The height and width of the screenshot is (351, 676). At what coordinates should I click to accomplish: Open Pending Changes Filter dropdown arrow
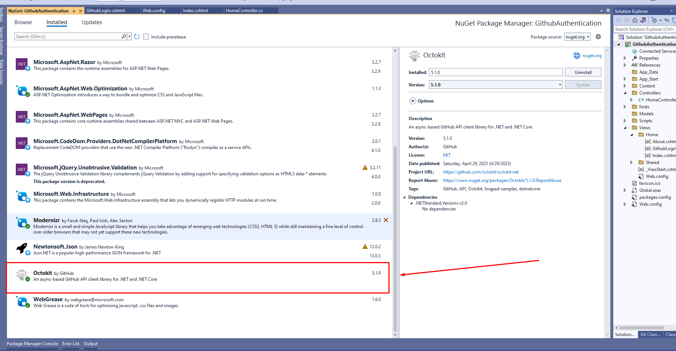point(661,20)
